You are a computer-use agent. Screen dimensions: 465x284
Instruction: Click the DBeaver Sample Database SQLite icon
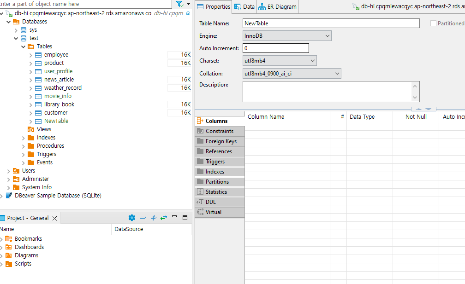(9, 196)
